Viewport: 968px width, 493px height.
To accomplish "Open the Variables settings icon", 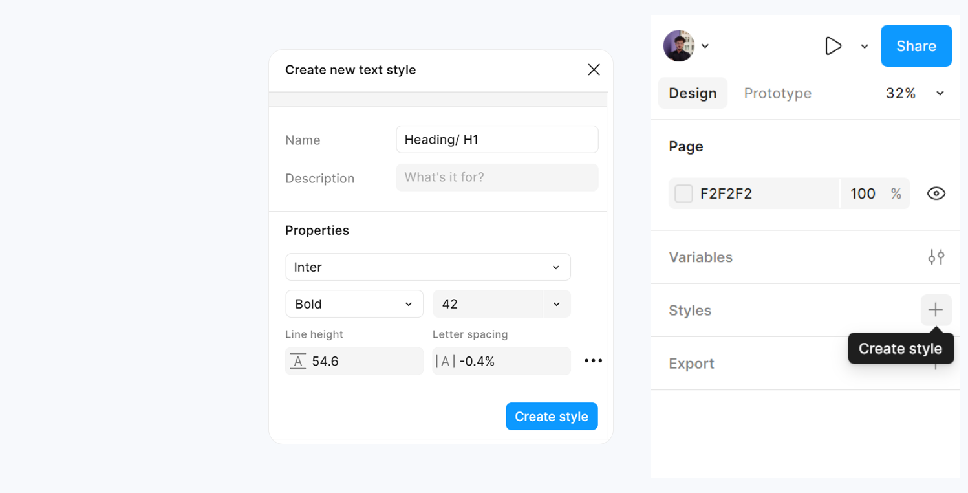I will (936, 257).
